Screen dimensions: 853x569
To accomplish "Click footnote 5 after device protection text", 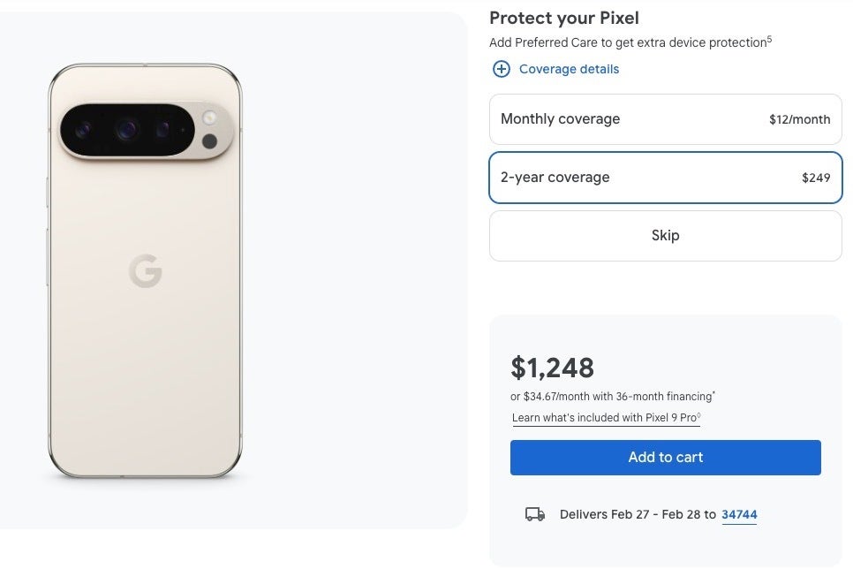I will click(769, 40).
